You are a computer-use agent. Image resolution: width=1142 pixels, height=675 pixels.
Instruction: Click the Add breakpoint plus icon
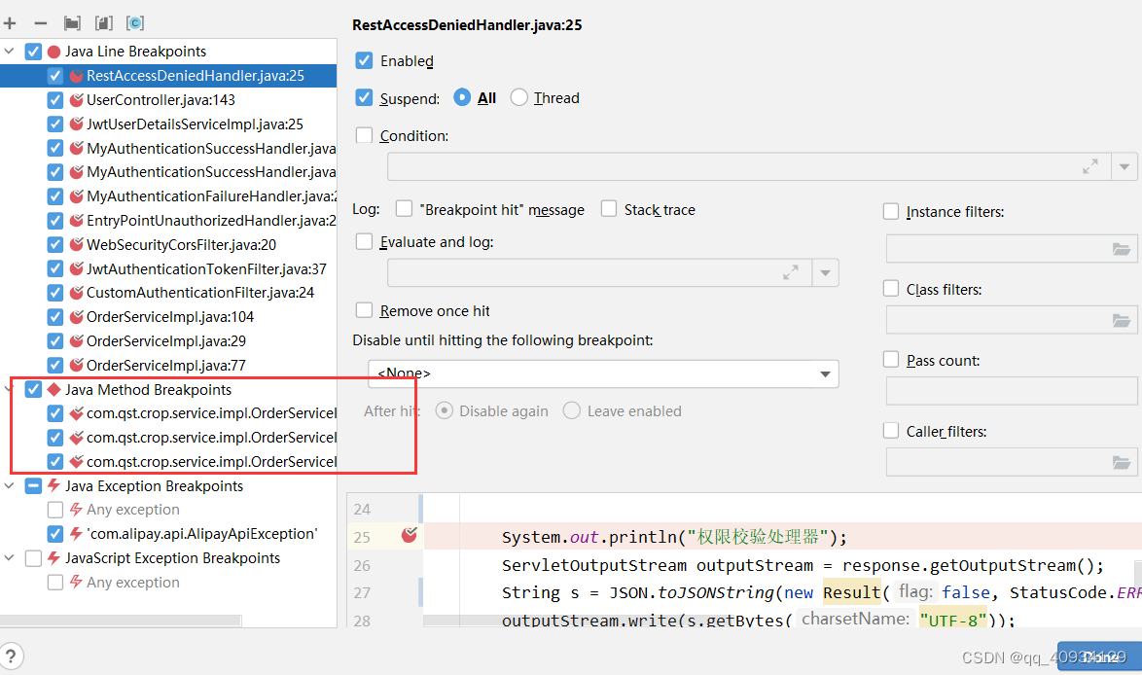pyautogui.click(x=10, y=22)
